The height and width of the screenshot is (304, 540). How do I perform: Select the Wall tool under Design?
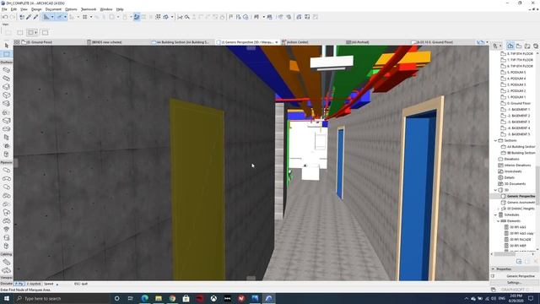(6, 69)
